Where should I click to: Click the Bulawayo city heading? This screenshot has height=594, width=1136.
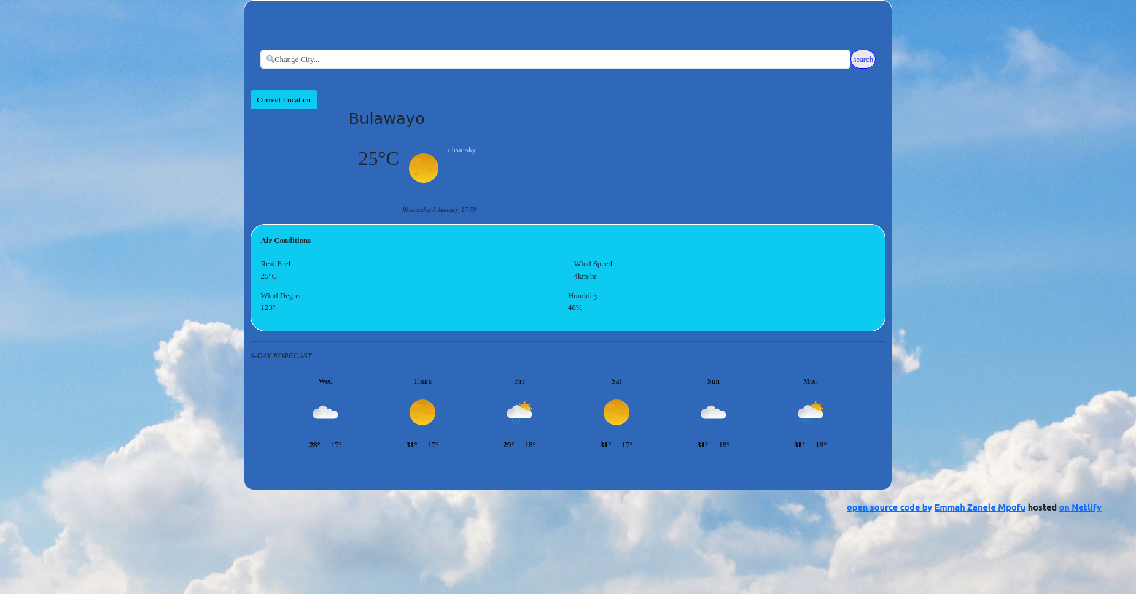click(386, 119)
